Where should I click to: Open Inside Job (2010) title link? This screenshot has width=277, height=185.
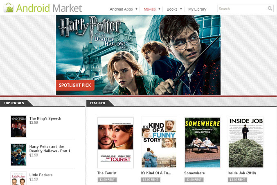pyautogui.click(x=242, y=173)
